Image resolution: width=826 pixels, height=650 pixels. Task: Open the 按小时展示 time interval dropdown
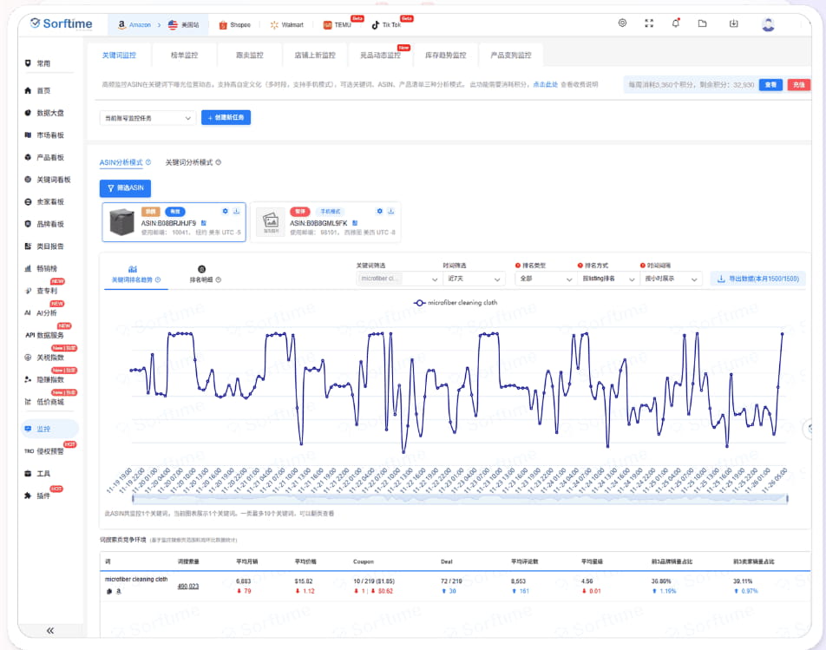[x=671, y=279]
